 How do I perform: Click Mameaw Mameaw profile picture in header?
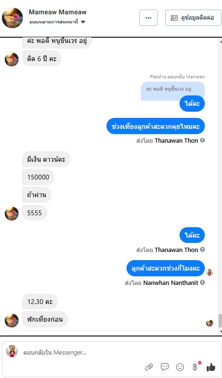tap(12, 18)
